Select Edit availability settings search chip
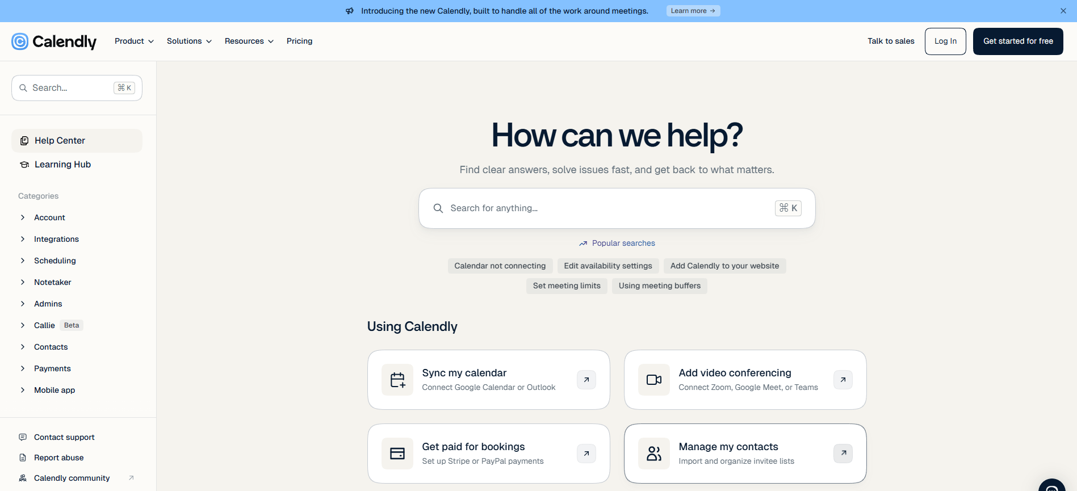 coord(608,266)
